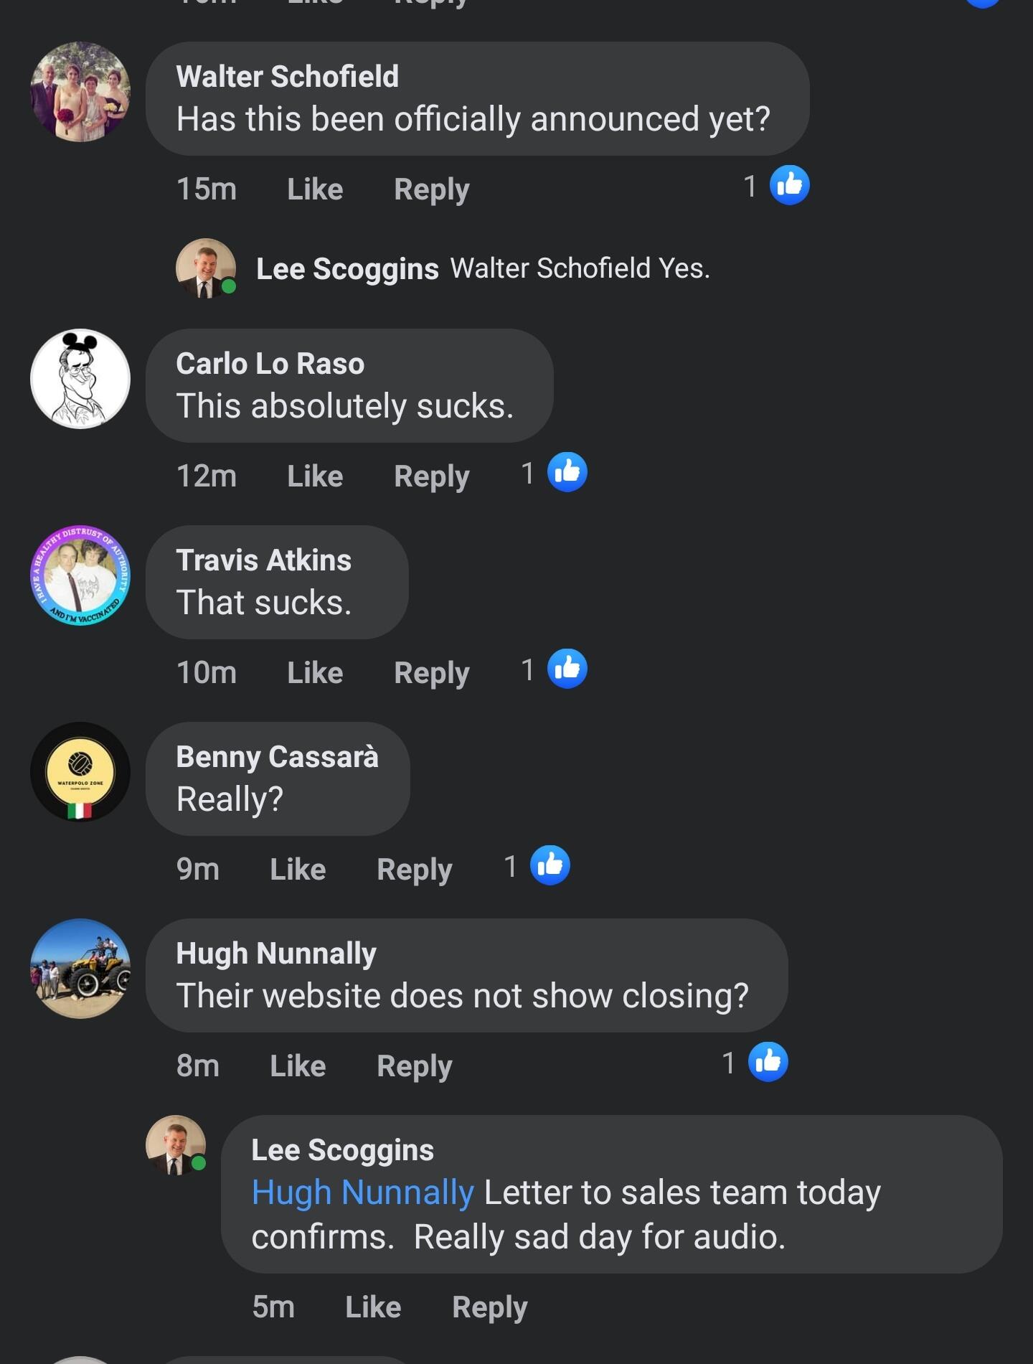Like Walter Schofield's comment
The width and height of the screenshot is (1033, 1364).
click(315, 189)
